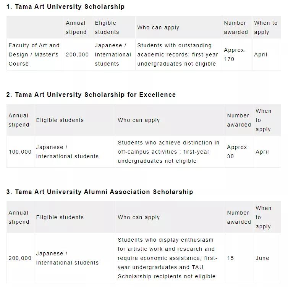Select the "Faculty of Art and Design" cell
Image resolution: width=288 pixels, height=287 pixels.
(34, 55)
